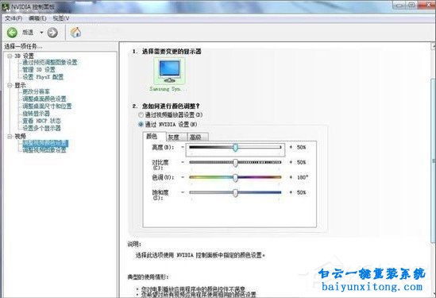Click the 饱和度 50% value
Image resolution: width=436 pixels, height=298 pixels.
tap(301, 192)
